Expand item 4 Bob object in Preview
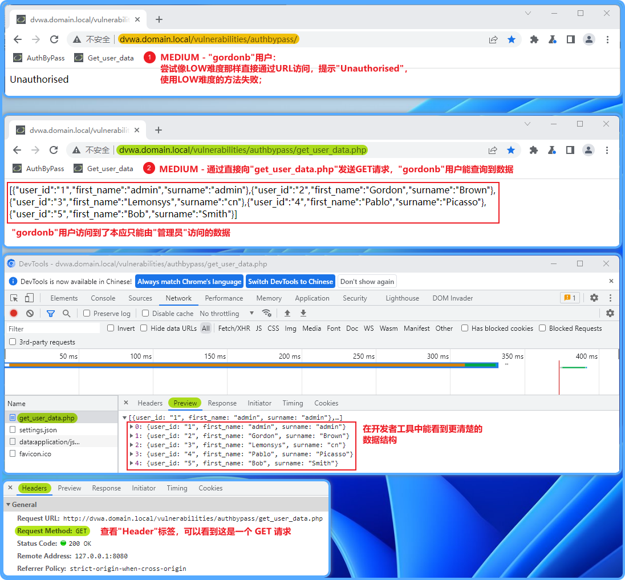 [132, 463]
